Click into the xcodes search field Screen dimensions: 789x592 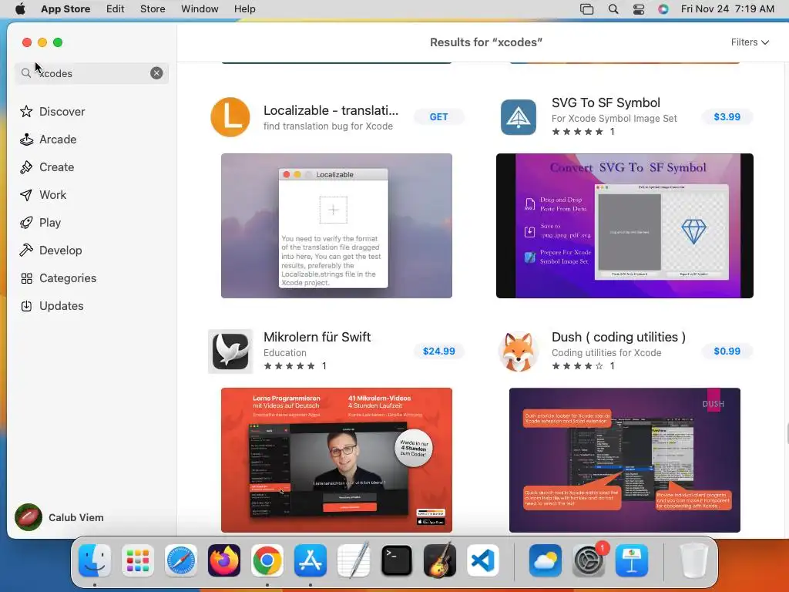(x=92, y=73)
